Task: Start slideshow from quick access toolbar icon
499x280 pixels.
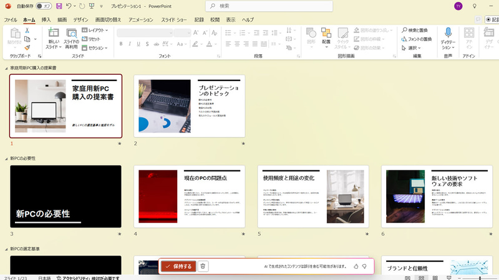Action: tap(92, 6)
